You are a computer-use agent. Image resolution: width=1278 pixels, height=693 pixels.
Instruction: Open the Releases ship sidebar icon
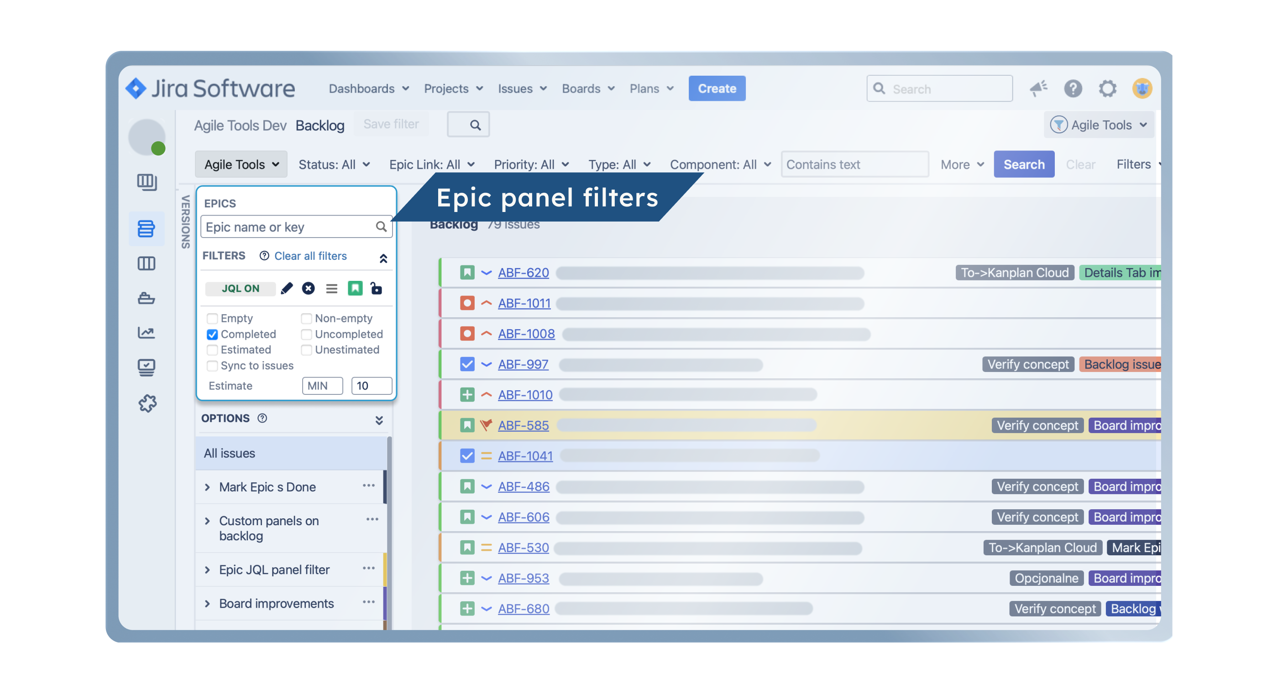pyautogui.click(x=147, y=298)
